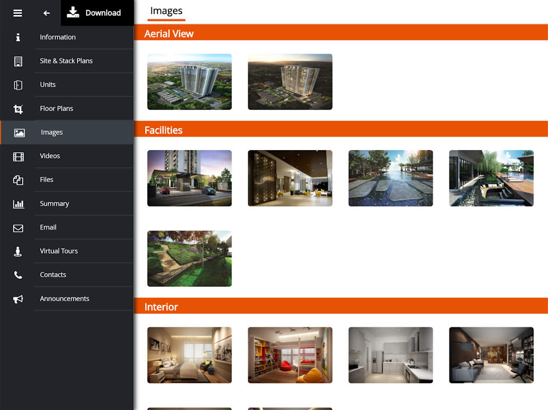Click the Files documents icon
The height and width of the screenshot is (410, 548).
pyautogui.click(x=18, y=180)
